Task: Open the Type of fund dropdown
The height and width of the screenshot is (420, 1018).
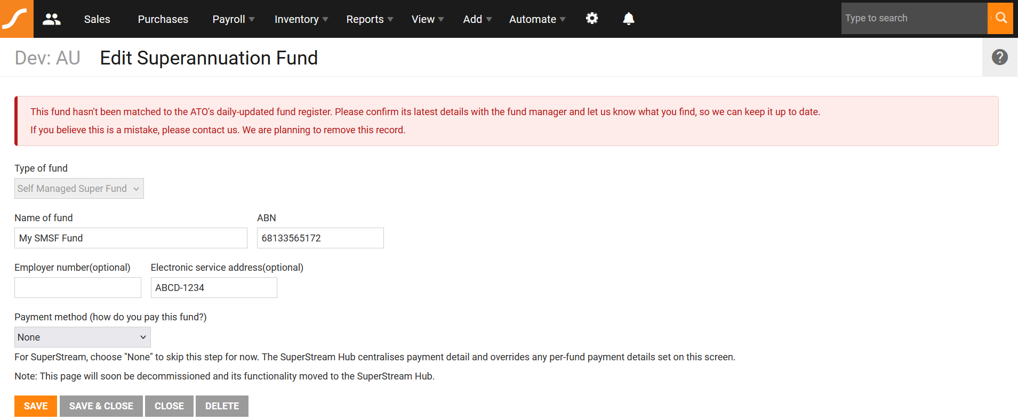Action: [x=79, y=189]
